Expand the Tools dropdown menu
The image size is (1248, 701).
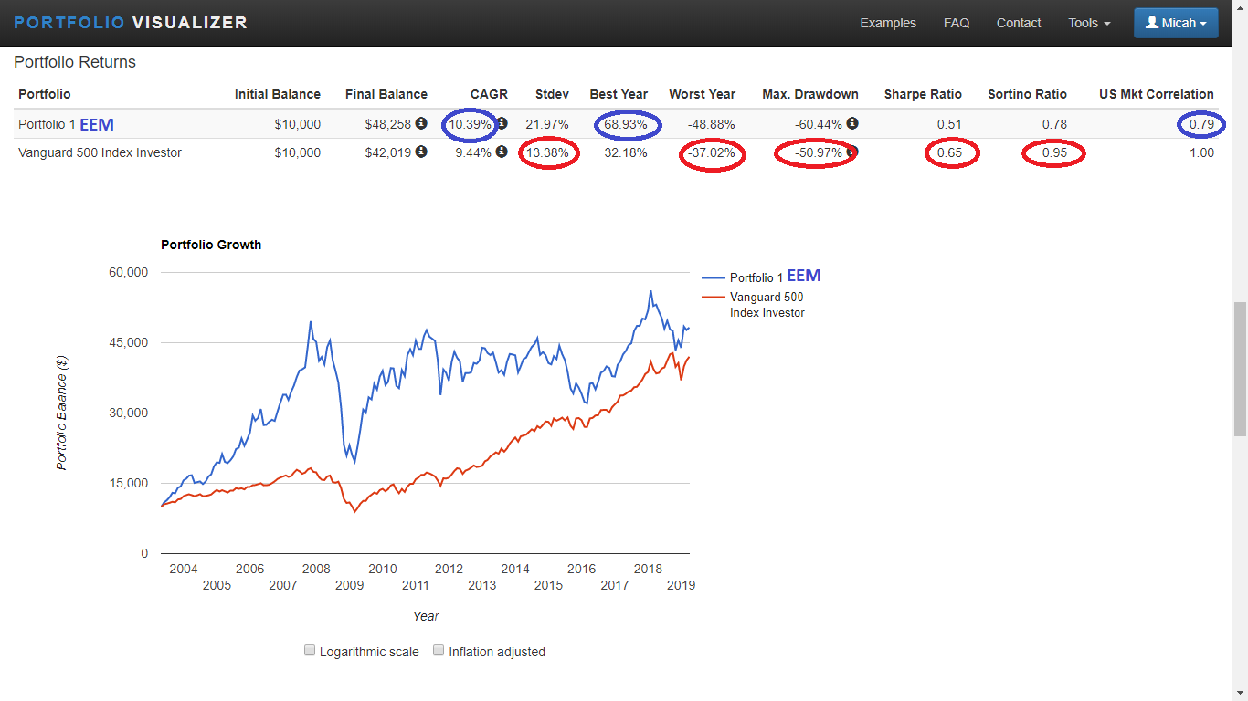(x=1089, y=23)
